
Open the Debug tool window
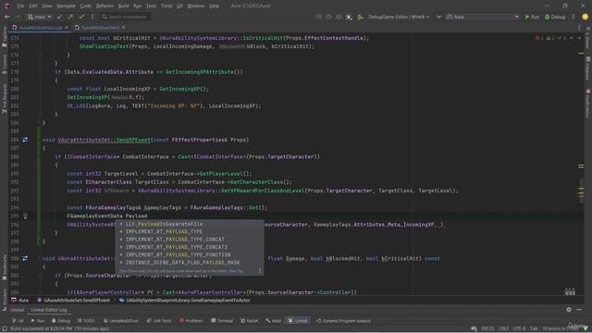[x=61, y=321]
